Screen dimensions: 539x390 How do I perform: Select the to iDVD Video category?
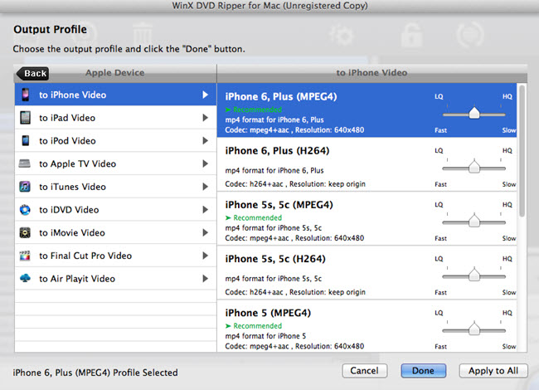(115, 210)
